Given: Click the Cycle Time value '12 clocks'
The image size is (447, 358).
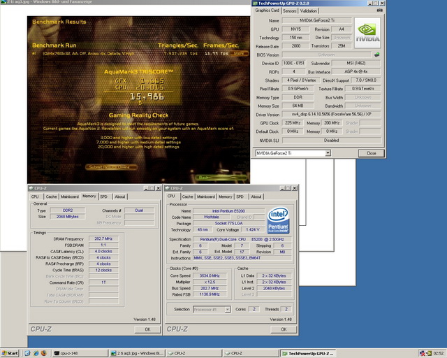Looking at the screenshot, I should [x=103, y=270].
